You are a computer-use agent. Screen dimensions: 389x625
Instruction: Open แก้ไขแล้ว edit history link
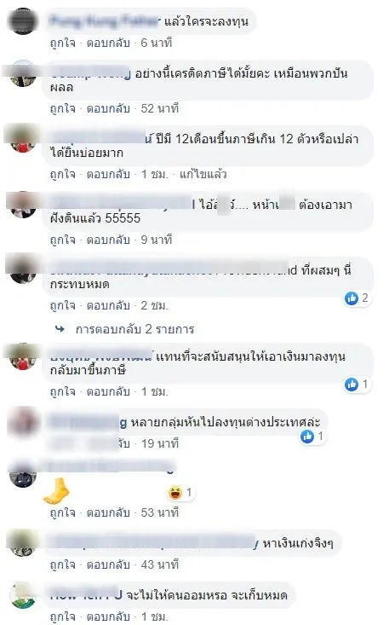pyautogui.click(x=203, y=174)
